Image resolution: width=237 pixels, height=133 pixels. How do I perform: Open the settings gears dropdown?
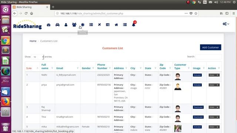pos(226,24)
